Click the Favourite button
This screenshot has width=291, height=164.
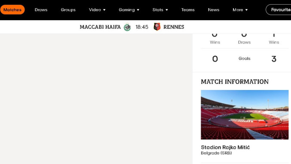[279, 9]
